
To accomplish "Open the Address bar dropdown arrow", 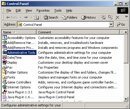I will click(x=111, y=24).
